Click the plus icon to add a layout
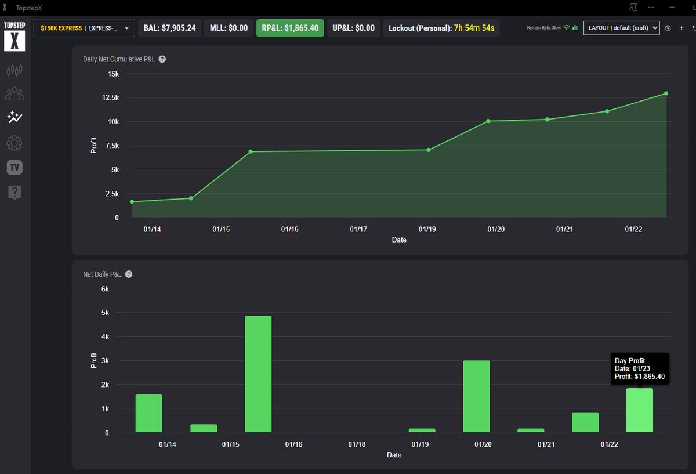The image size is (696, 474). 682,27
